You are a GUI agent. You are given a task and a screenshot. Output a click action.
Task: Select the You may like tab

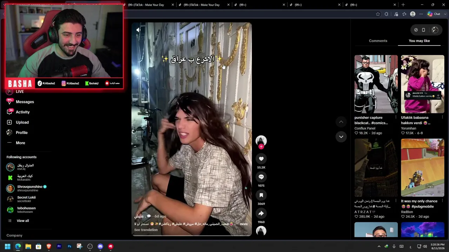pos(419,41)
